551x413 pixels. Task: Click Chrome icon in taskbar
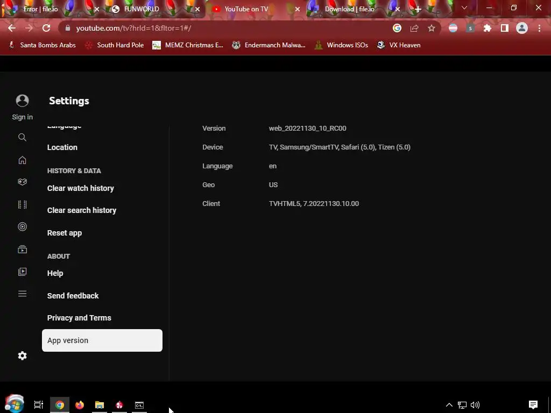tap(60, 405)
